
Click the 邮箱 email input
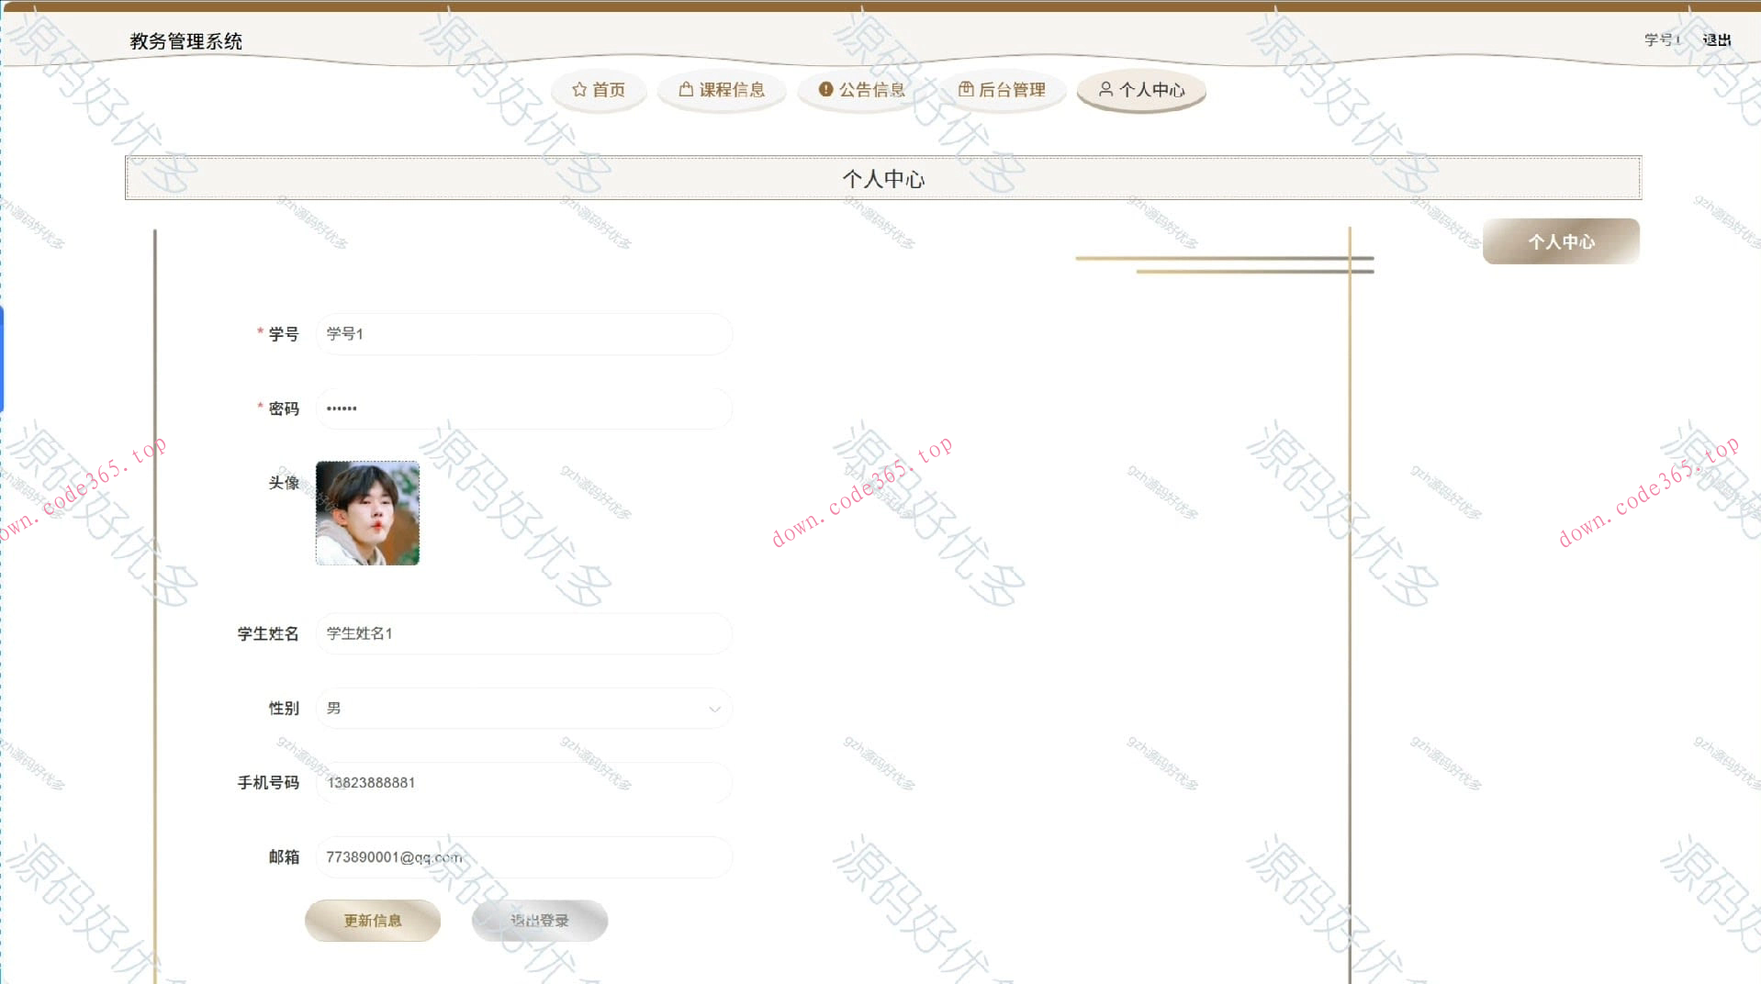click(523, 856)
